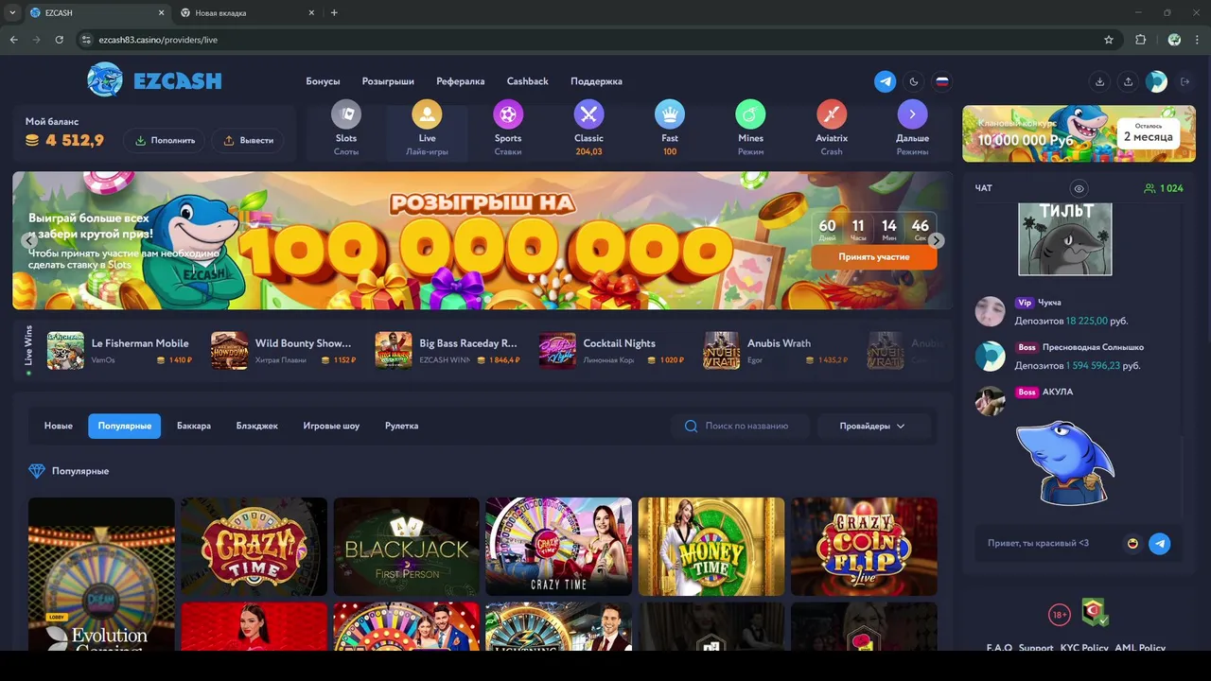The width and height of the screenshot is (1211, 681).
Task: Open the Evolution Gaming lobby thumbnail
Action: click(101, 574)
